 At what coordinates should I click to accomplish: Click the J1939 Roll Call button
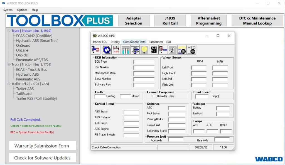coord(170,21)
